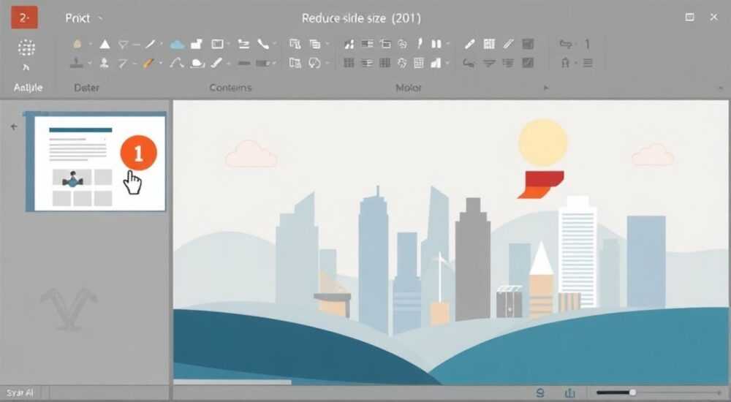Image resolution: width=731 pixels, height=402 pixels.
Task: Select the white pen line tool
Action: (x=150, y=45)
